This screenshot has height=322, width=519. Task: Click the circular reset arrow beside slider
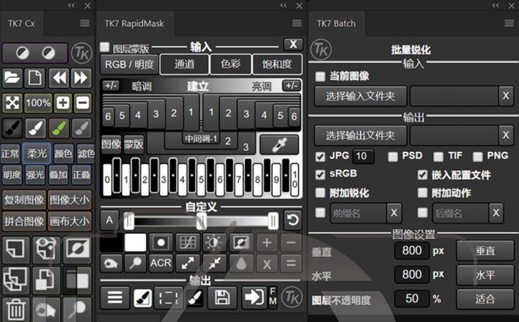(x=292, y=220)
